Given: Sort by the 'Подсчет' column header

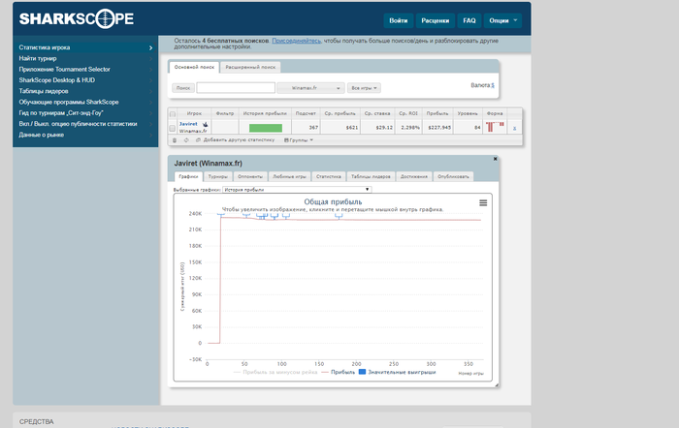Looking at the screenshot, I should pyautogui.click(x=306, y=113).
